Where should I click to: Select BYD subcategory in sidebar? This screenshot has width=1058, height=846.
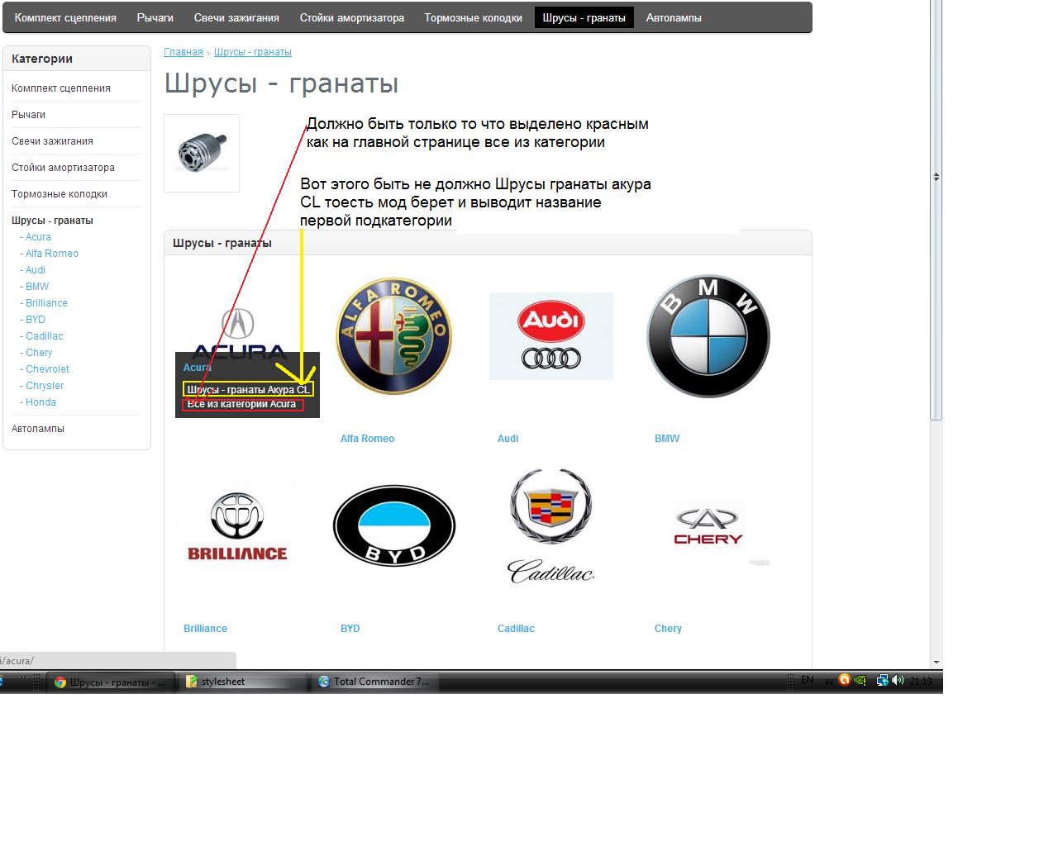coord(35,320)
